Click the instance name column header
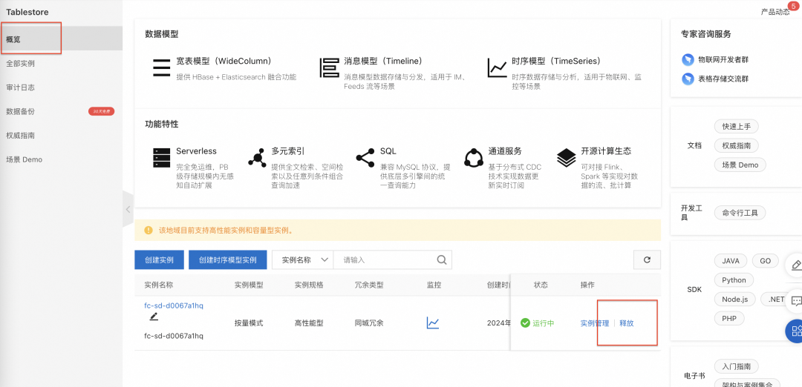This screenshot has width=802, height=387. 159,285
